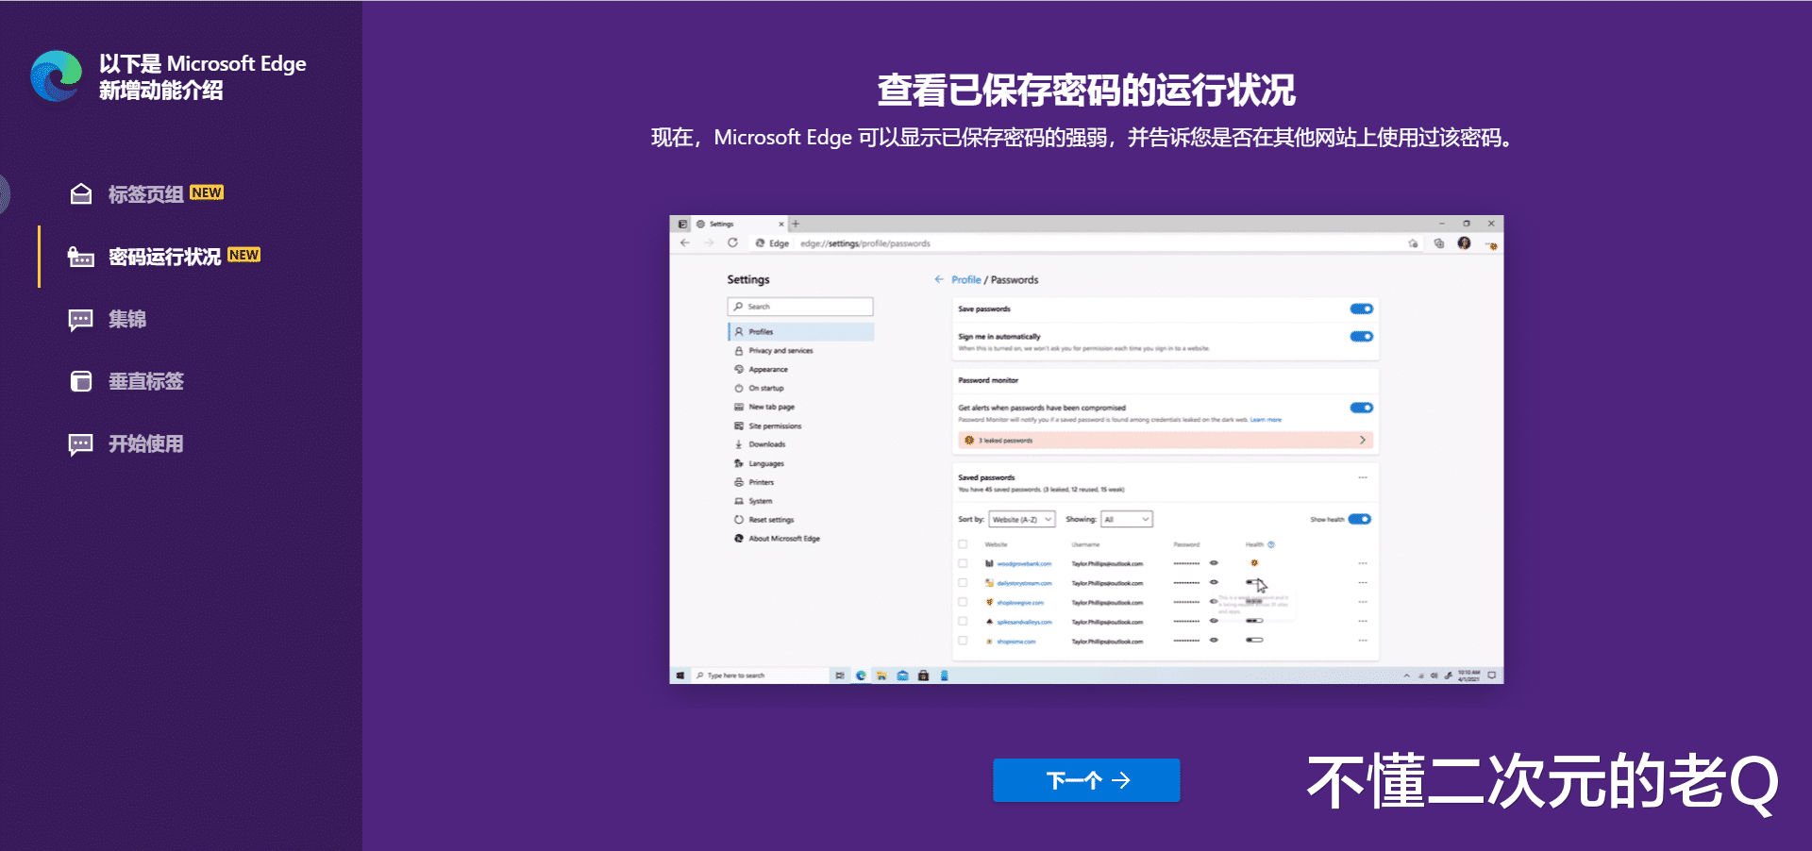Toggle compromised password alerts switch in preview
This screenshot has width=1812, height=851.
(1361, 408)
